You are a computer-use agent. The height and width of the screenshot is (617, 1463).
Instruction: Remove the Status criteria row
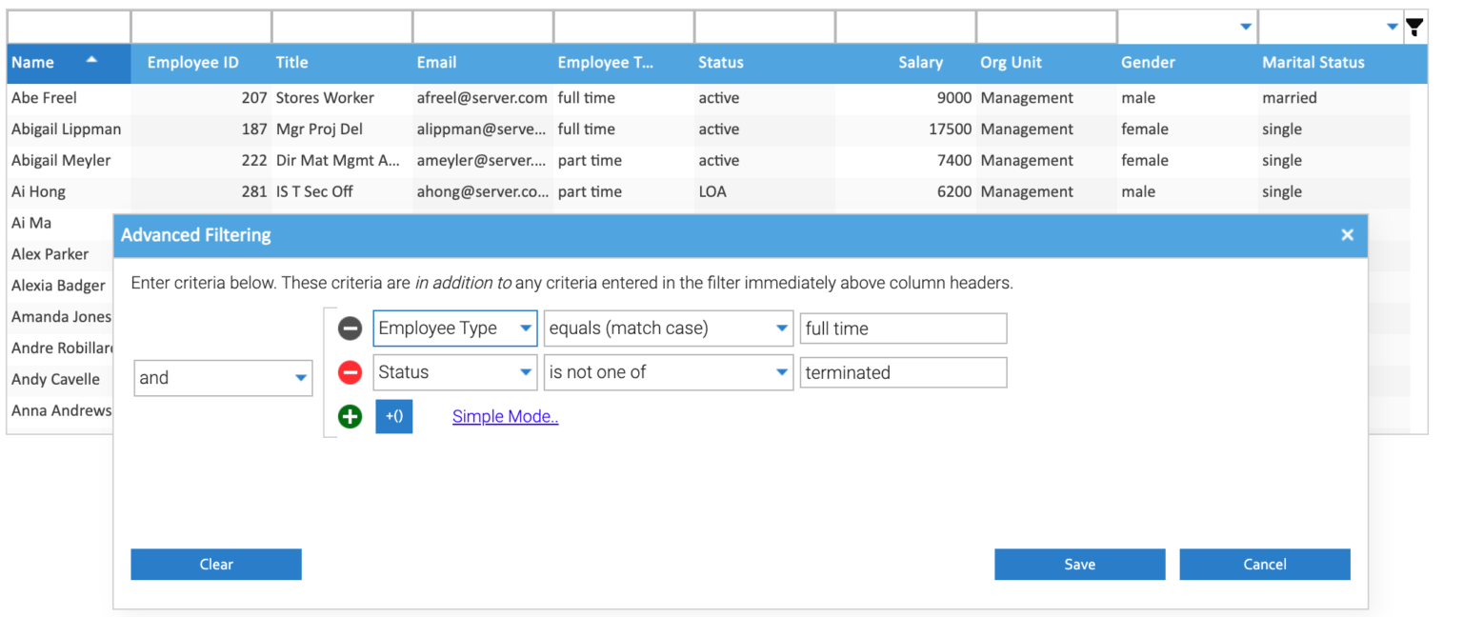point(350,372)
